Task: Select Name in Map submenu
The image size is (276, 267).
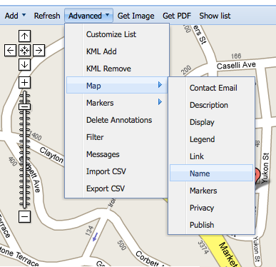Action: tap(212, 173)
